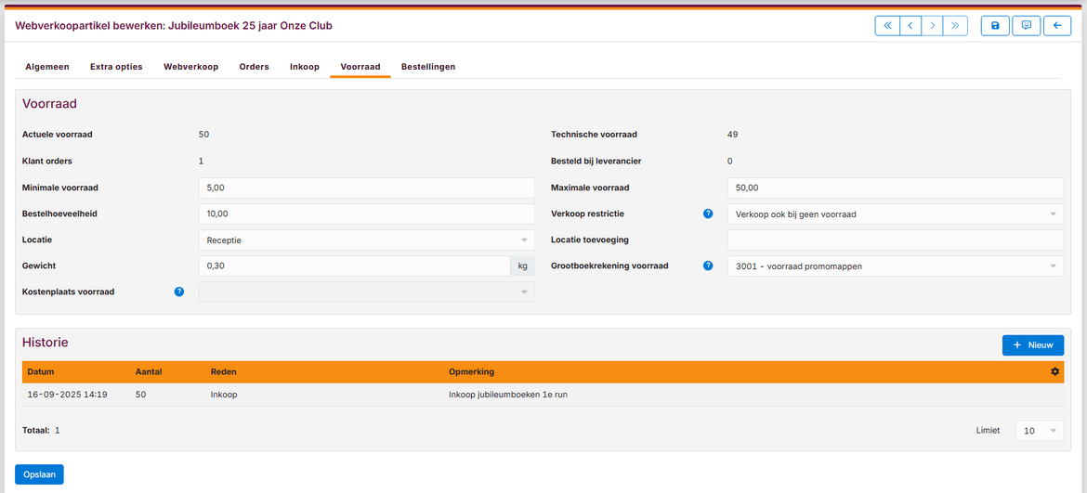The height and width of the screenshot is (493, 1087).
Task: Go to the next record arrow
Action: point(933,26)
